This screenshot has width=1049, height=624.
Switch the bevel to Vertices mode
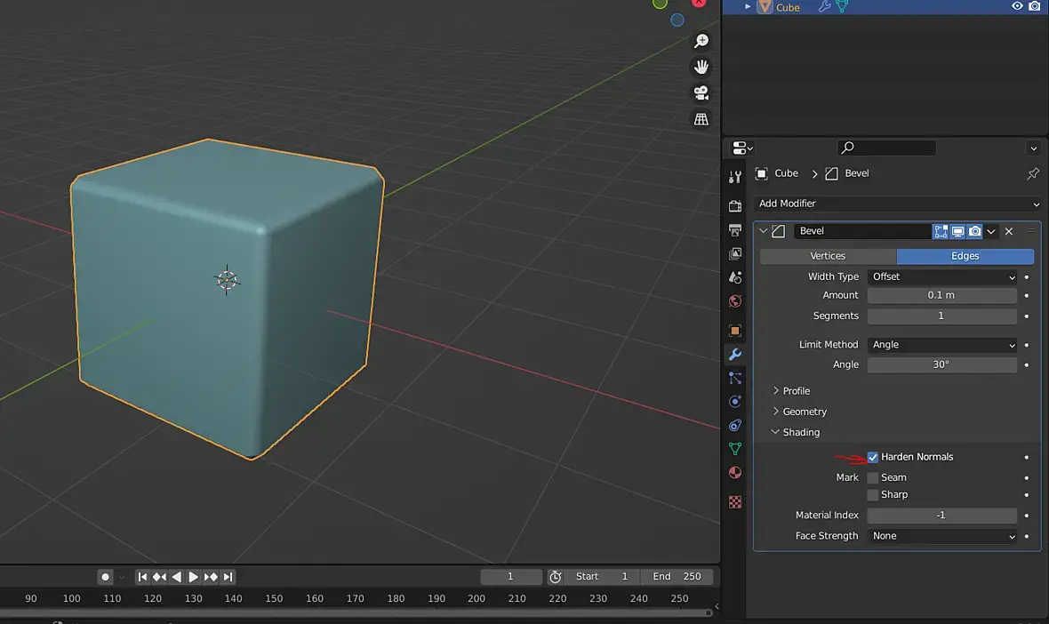coord(828,256)
